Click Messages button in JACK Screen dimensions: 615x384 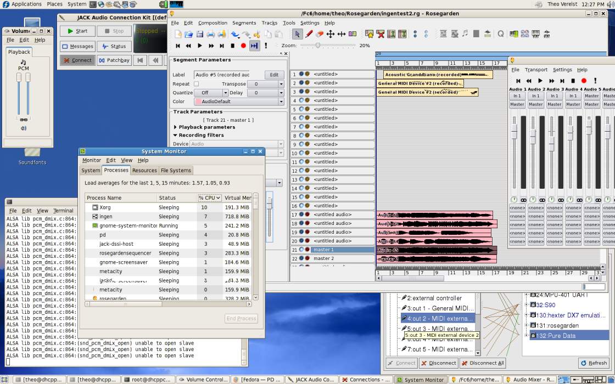(77, 46)
